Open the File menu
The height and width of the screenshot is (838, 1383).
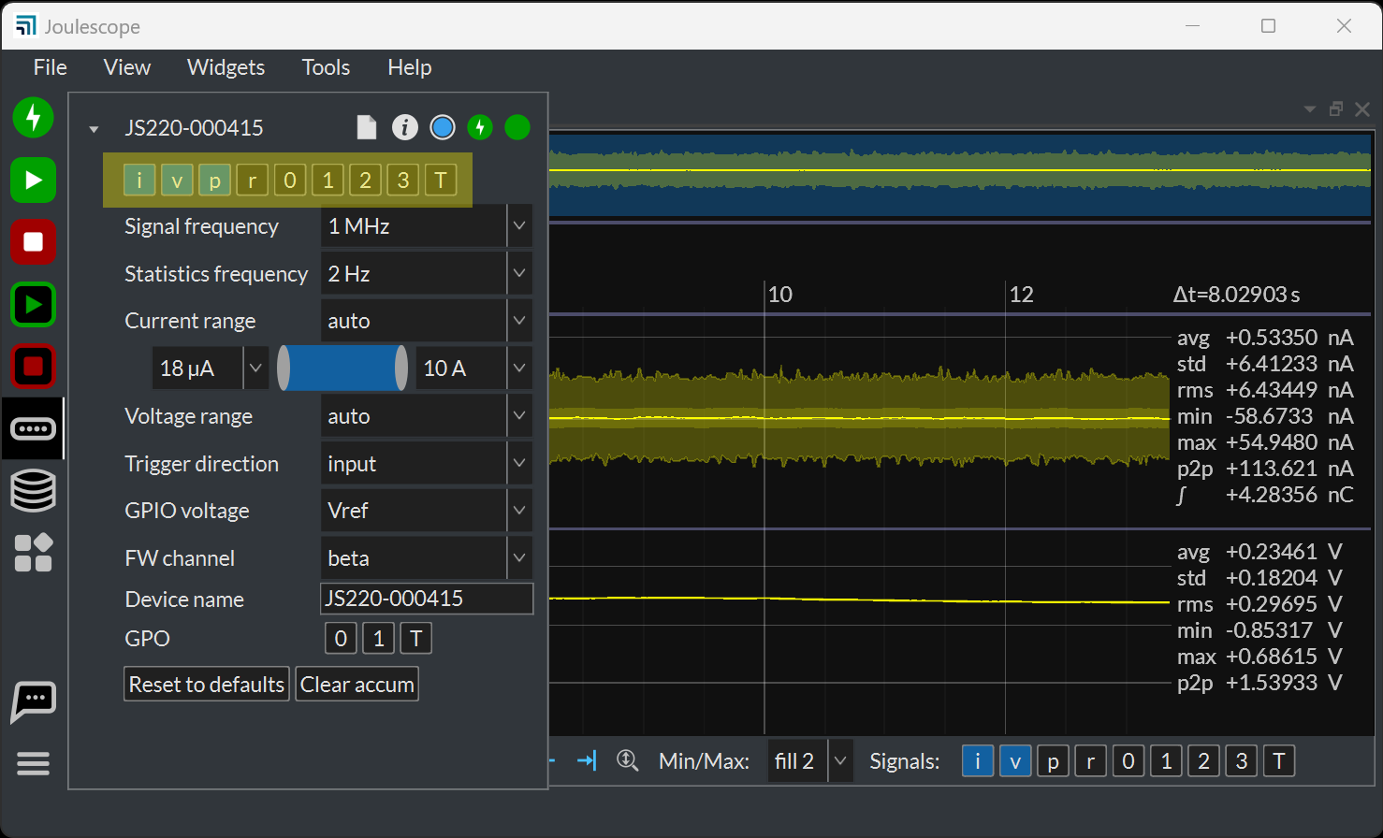click(x=51, y=67)
